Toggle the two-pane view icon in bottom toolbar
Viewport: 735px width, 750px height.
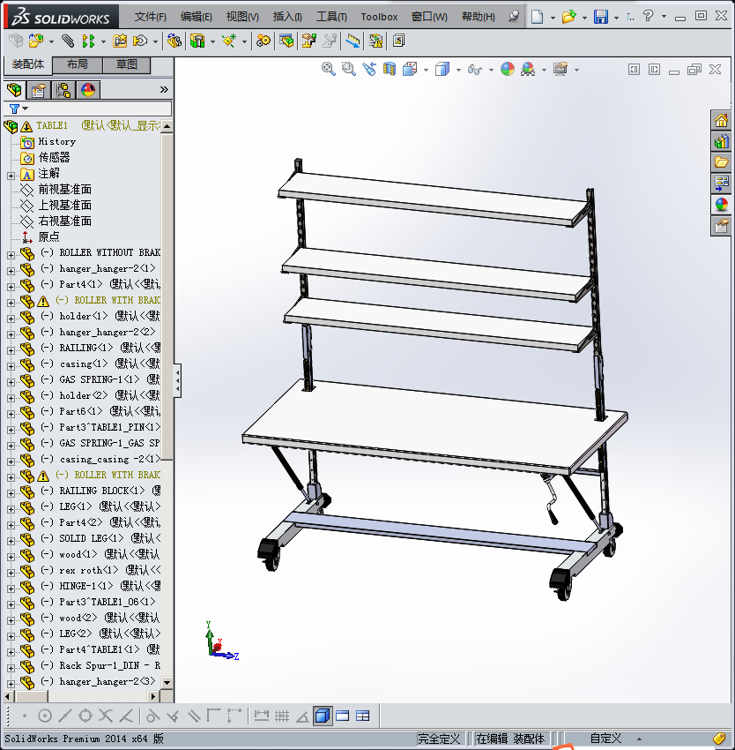[x=343, y=716]
